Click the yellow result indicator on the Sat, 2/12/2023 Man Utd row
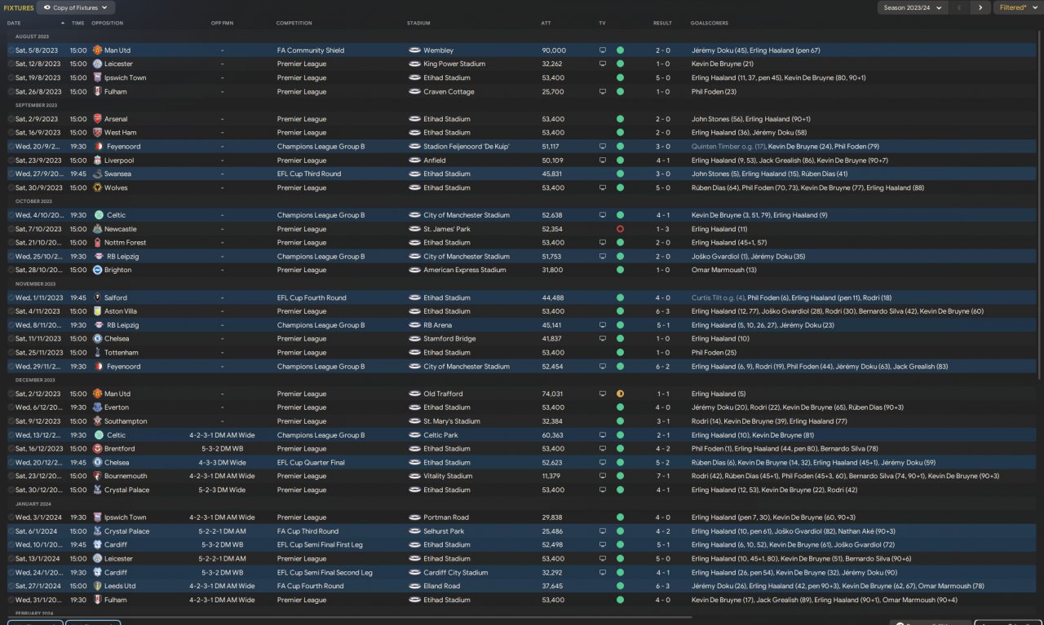The image size is (1044, 625). click(x=620, y=394)
